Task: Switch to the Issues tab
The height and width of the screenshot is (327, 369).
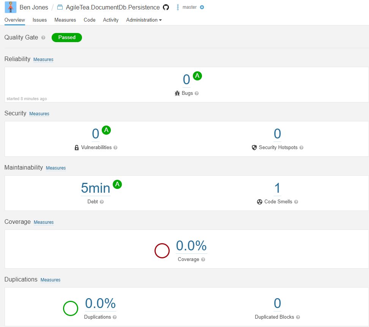Action: coord(39,20)
